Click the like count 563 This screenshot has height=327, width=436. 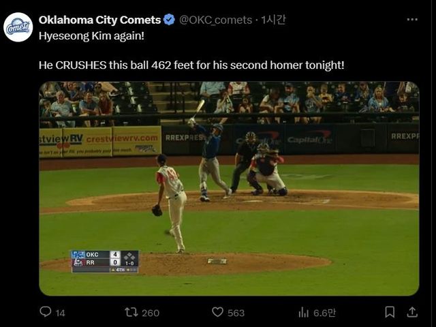pyautogui.click(x=236, y=313)
